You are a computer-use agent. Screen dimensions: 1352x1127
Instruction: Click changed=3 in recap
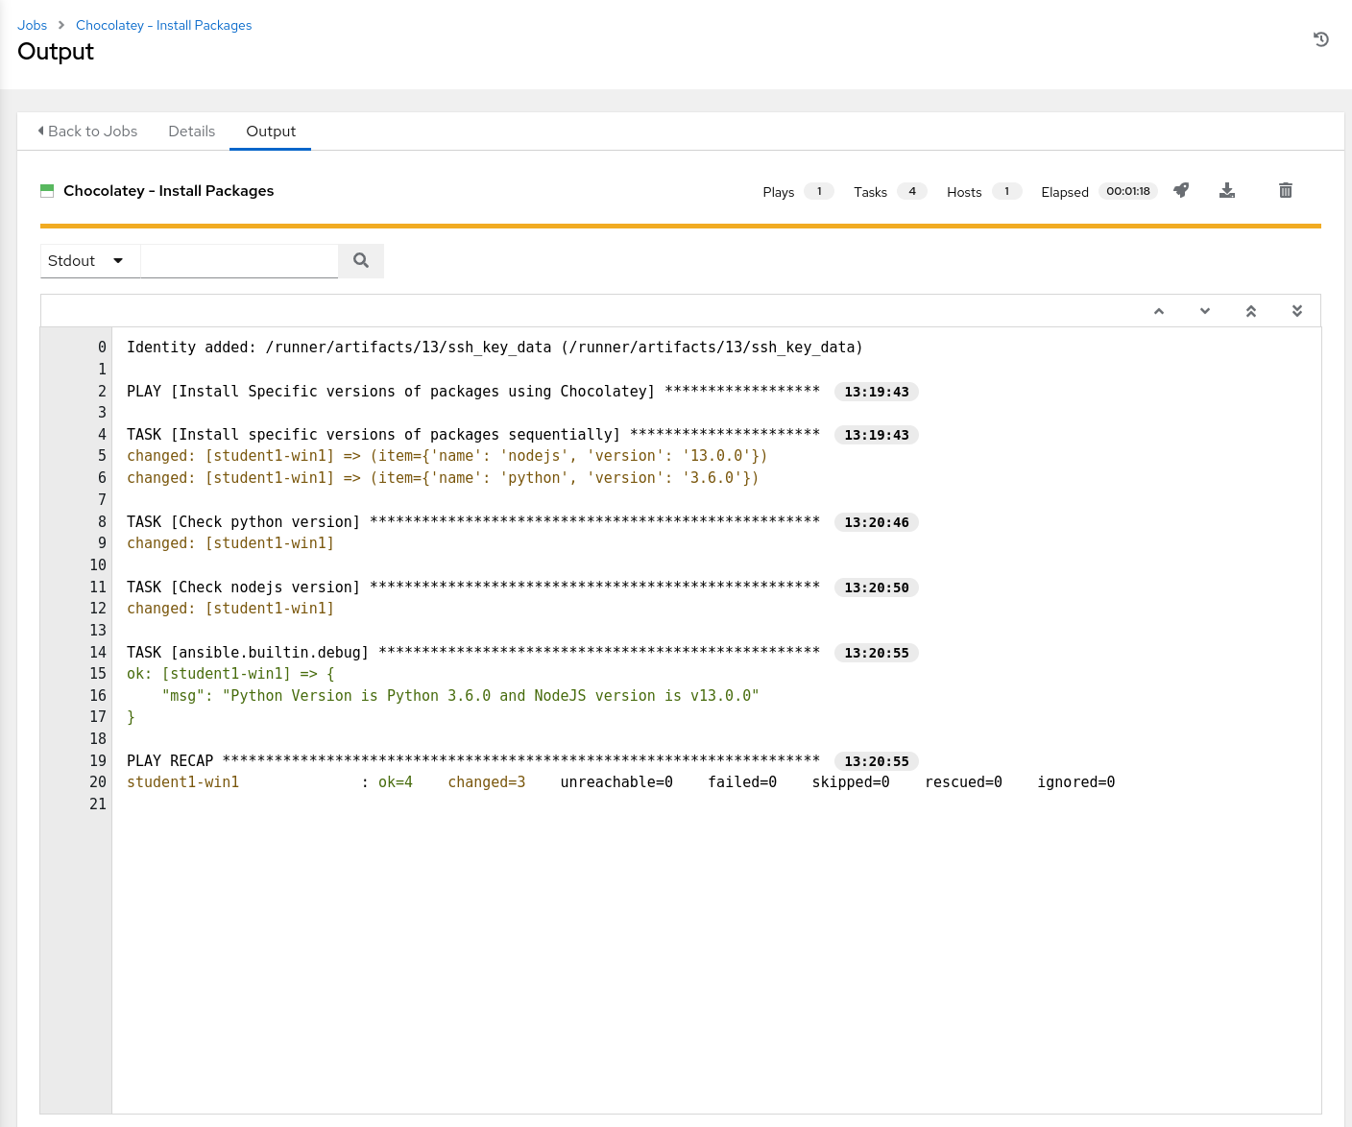[487, 782]
